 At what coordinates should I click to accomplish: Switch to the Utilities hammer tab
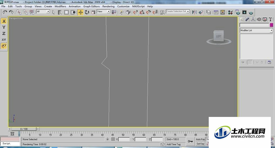270,19
